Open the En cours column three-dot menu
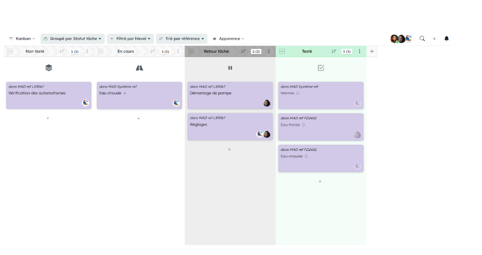Screen dimensions: 482x255 point(178,51)
